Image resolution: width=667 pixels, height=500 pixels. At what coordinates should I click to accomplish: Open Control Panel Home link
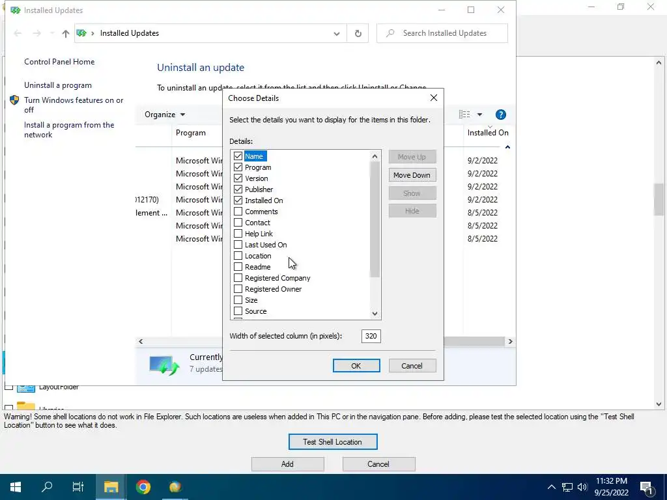tap(59, 62)
